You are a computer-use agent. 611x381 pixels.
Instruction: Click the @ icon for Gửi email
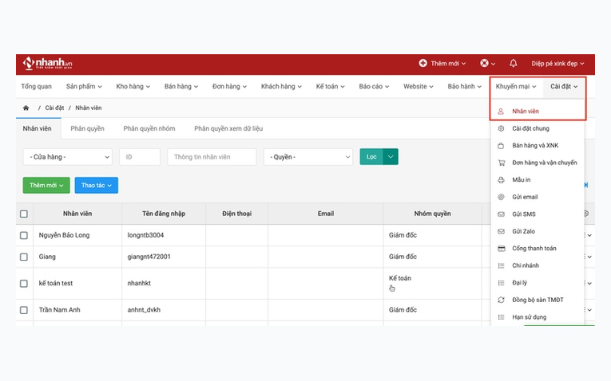click(501, 197)
